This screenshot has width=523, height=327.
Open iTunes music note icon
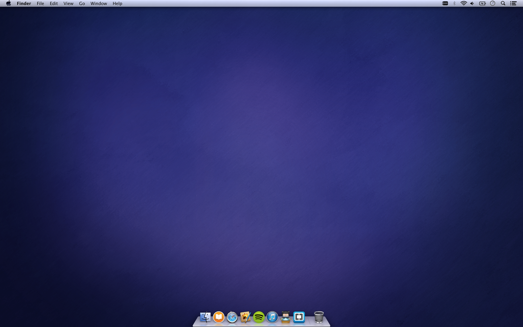click(272, 317)
